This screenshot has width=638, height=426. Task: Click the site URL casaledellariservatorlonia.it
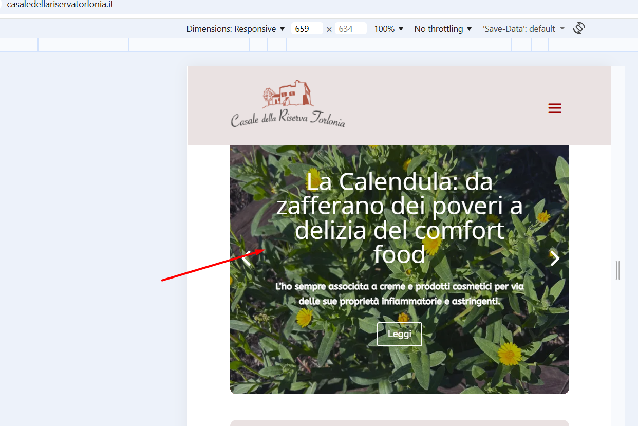click(60, 5)
